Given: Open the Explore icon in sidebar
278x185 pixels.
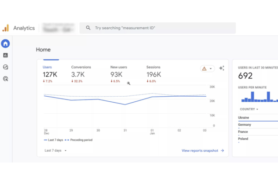Looking at the screenshot, I should tap(6, 67).
